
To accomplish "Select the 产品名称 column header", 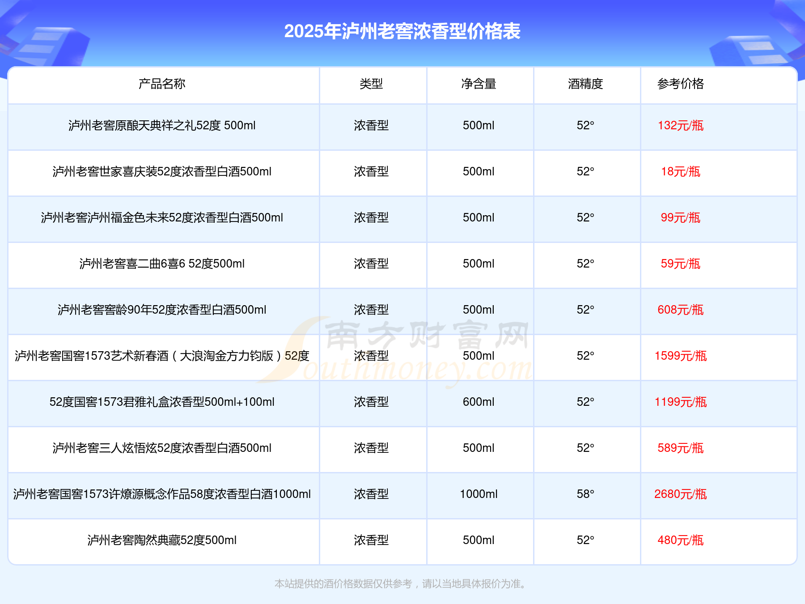I will coord(162,84).
